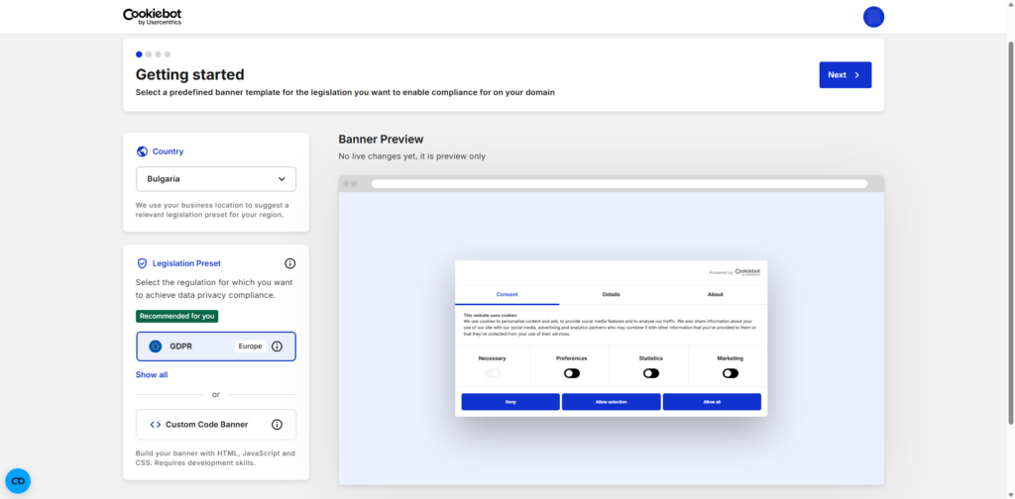This screenshot has width=1015, height=499.
Task: Select the Custom Code Banner option
Action: coord(206,425)
